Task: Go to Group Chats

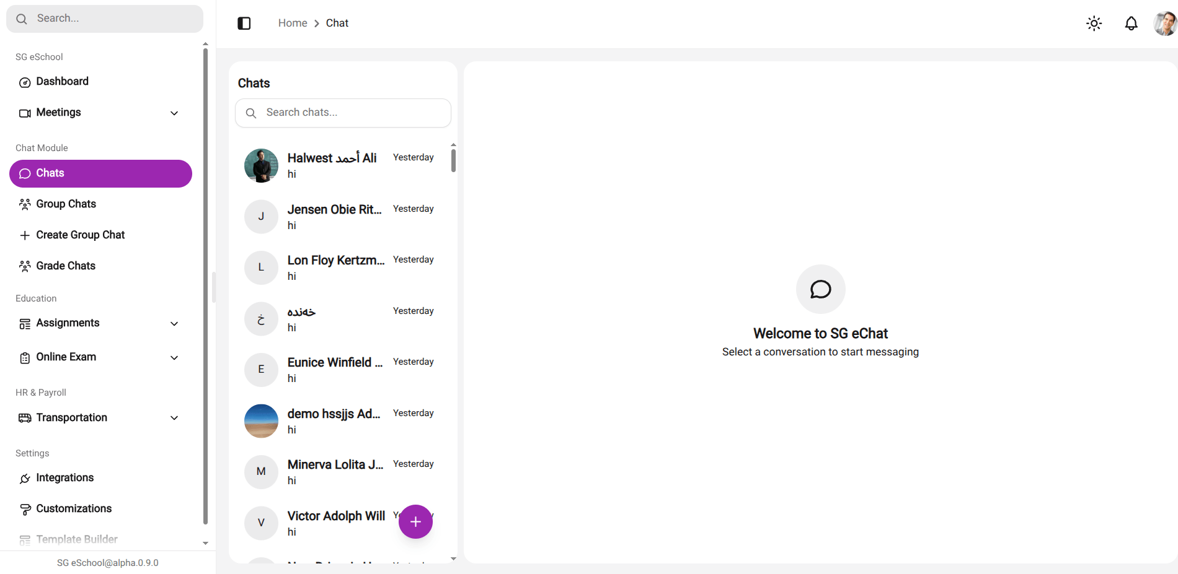Action: point(100,204)
